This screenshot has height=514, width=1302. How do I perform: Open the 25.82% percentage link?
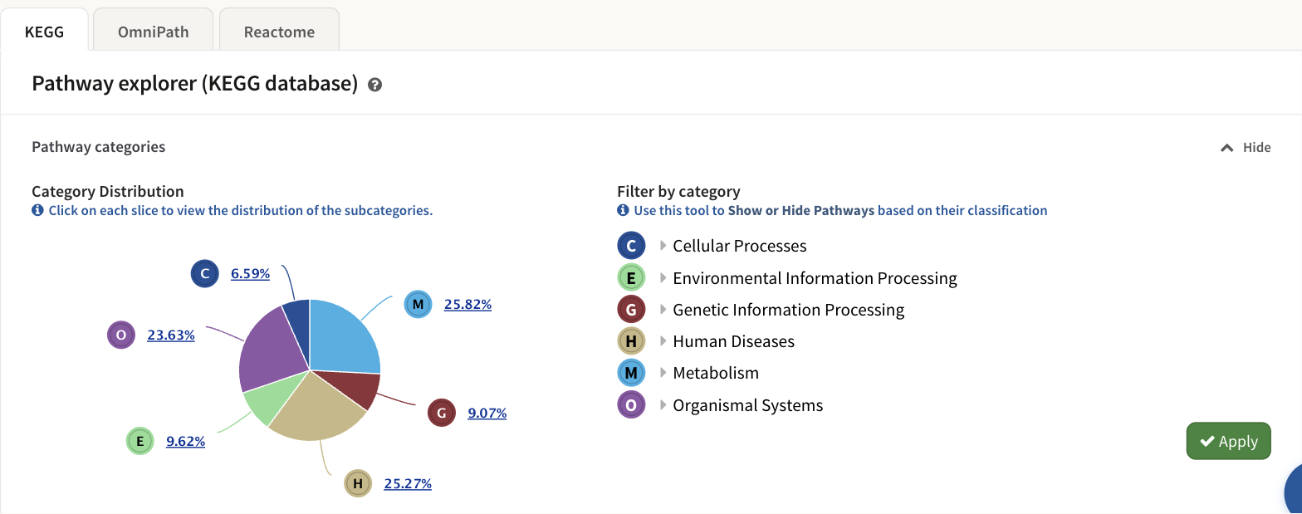click(467, 305)
